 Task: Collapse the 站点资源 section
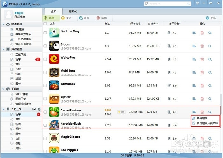[x=3, y=24]
